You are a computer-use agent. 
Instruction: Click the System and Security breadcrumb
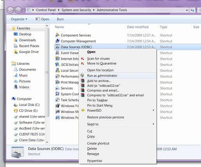[76, 10]
